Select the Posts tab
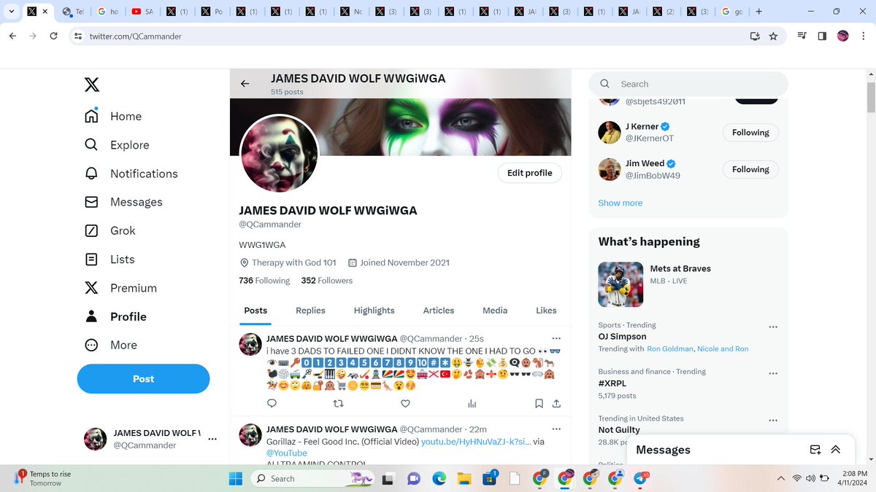The height and width of the screenshot is (492, 876). (255, 311)
